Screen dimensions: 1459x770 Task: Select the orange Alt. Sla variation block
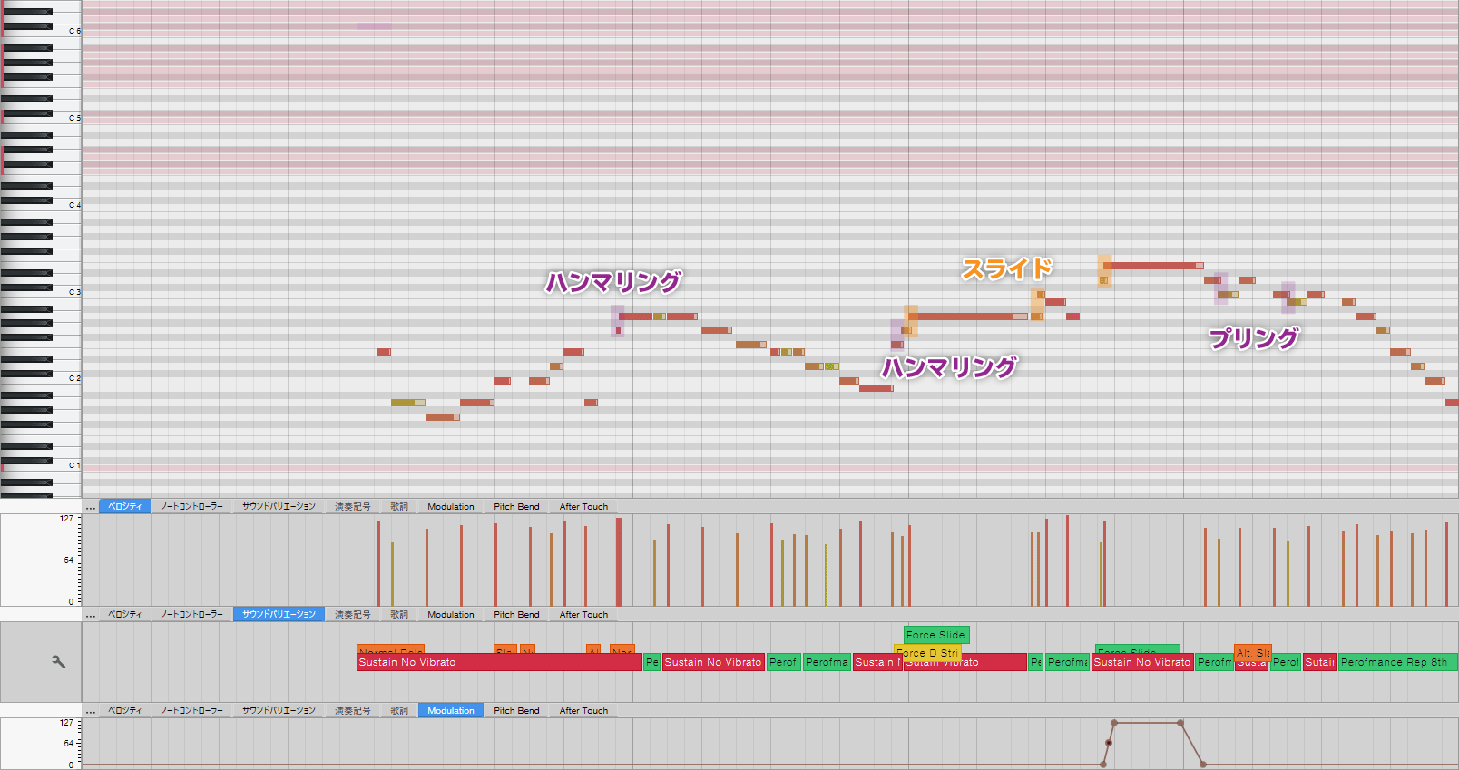[x=1253, y=651]
